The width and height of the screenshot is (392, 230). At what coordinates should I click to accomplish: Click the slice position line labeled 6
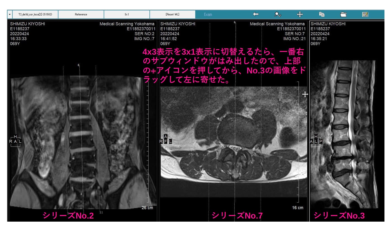pos(78,65)
